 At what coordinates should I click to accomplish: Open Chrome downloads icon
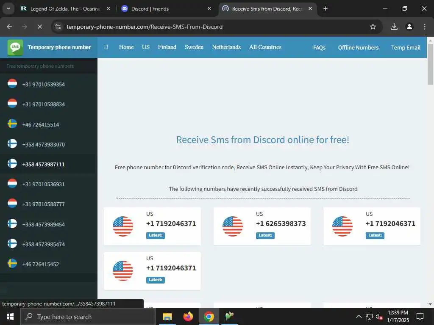click(x=394, y=27)
